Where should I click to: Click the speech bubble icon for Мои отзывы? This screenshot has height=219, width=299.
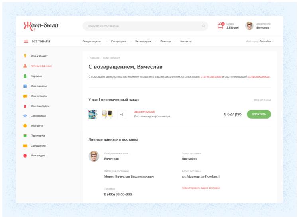25,96
